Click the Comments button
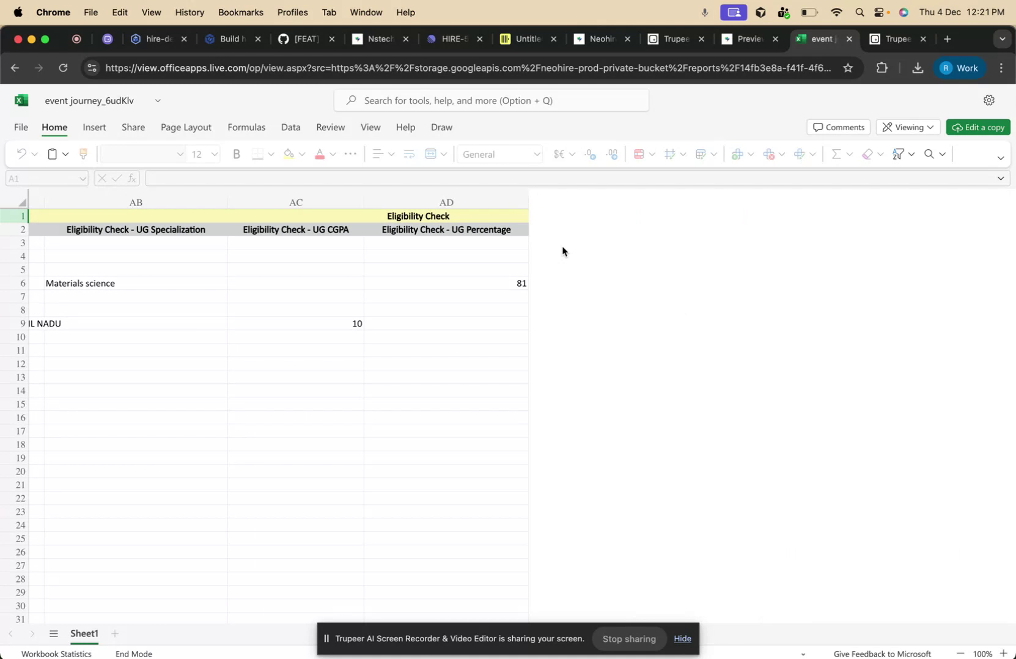 point(838,127)
